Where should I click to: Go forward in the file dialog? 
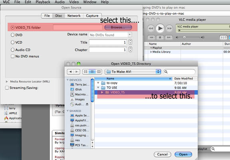tap(77, 72)
